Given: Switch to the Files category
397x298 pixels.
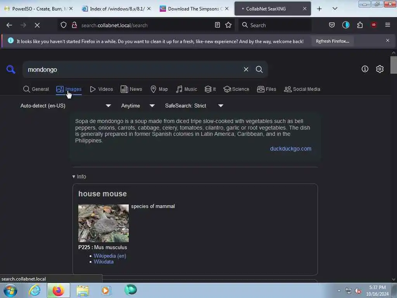Looking at the screenshot, I should point(266,89).
